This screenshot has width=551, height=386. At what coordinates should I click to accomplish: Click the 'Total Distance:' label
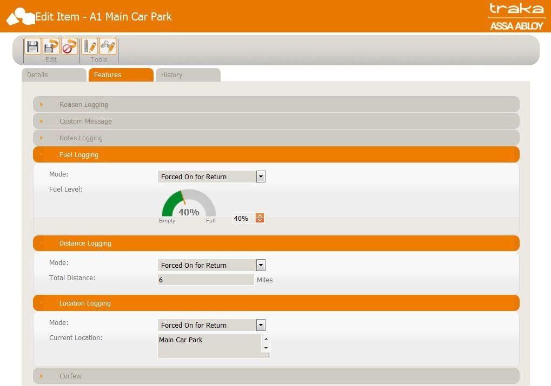[72, 277]
